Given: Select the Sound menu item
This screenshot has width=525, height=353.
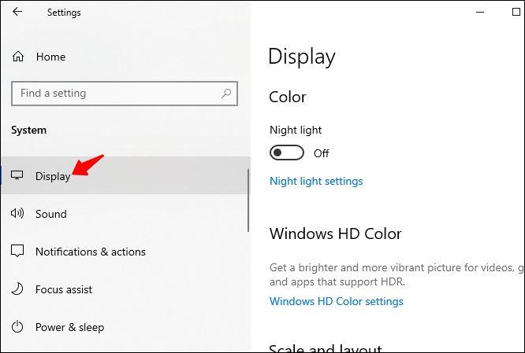Looking at the screenshot, I should point(125,214).
